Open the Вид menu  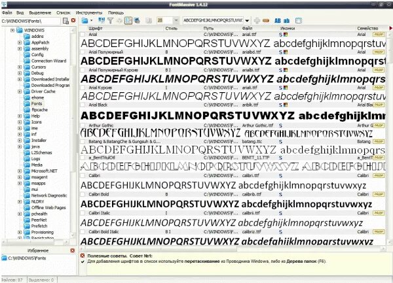[20, 12]
